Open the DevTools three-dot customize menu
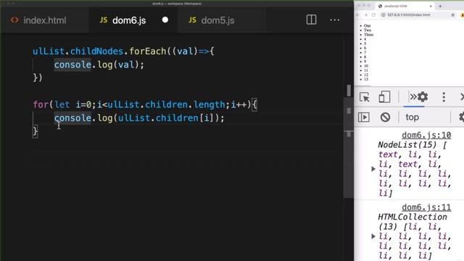The height and width of the screenshot is (261, 464). click(x=444, y=97)
